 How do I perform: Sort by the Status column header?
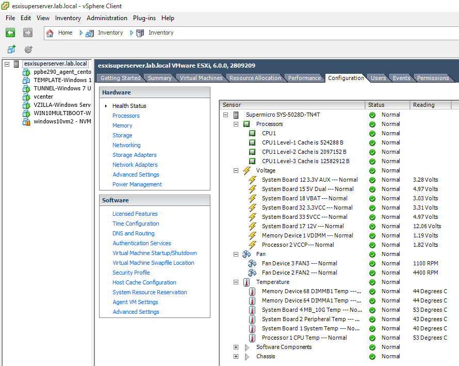[x=387, y=105]
